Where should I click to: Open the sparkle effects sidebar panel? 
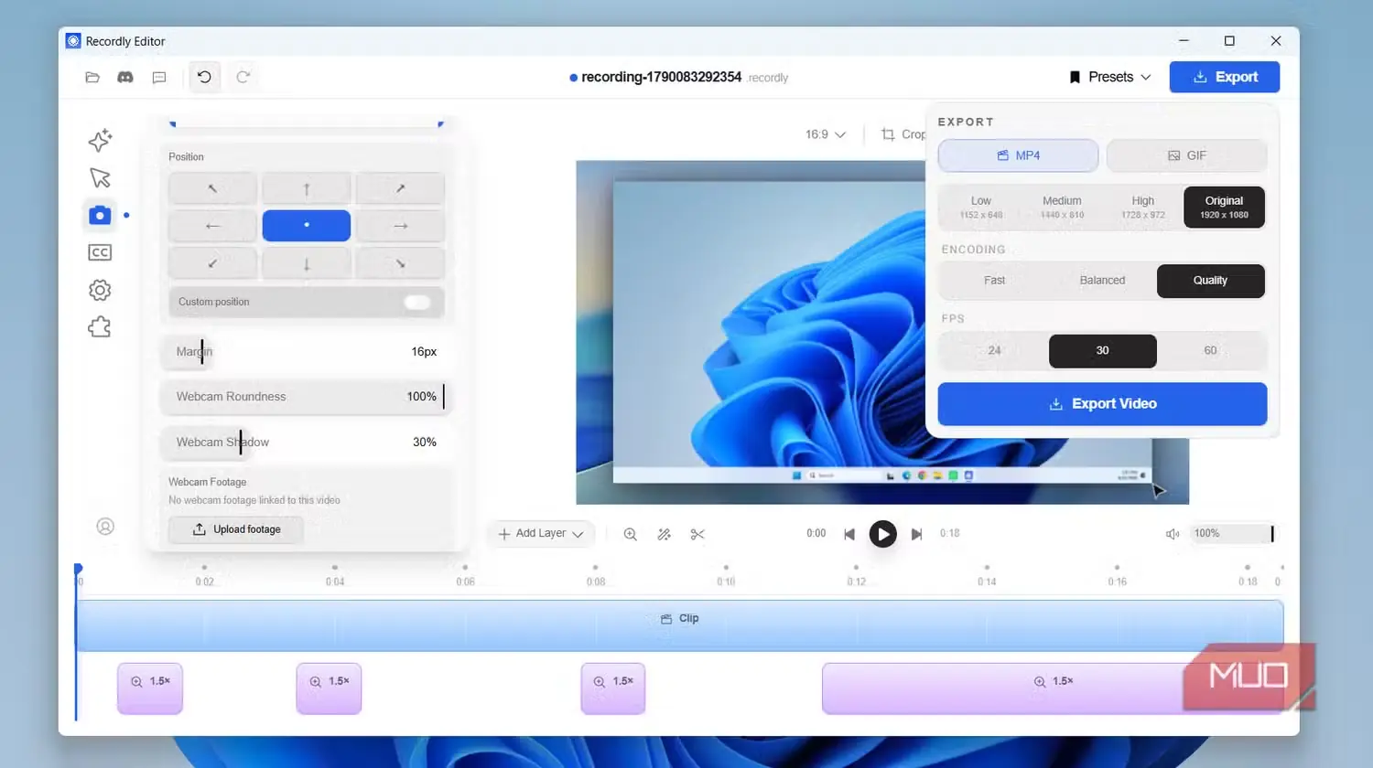point(100,140)
